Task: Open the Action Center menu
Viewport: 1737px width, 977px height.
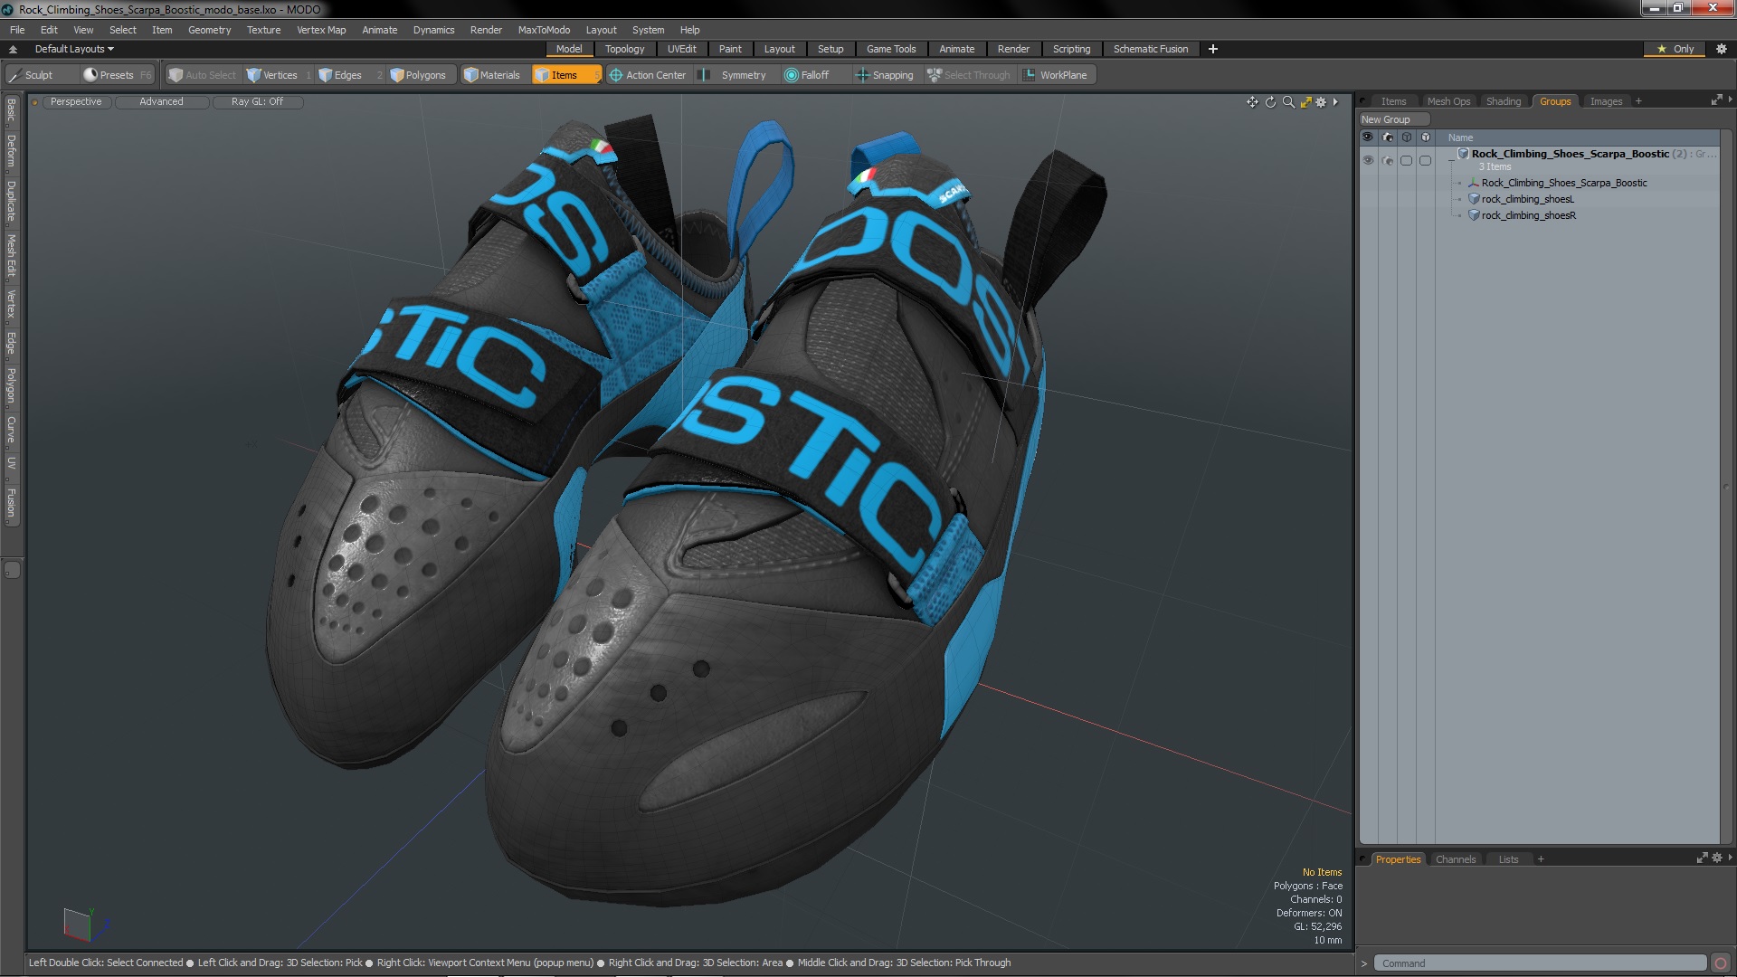Action: point(648,75)
